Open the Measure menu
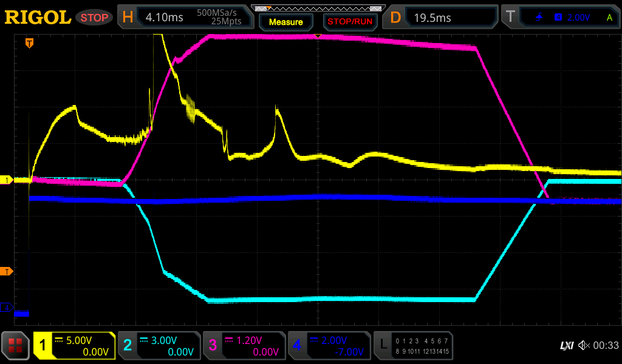The image size is (622, 364). tap(286, 22)
